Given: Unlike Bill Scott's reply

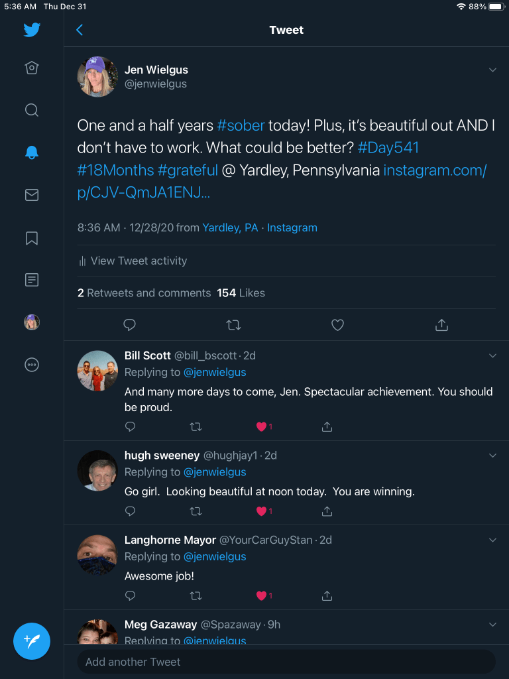Looking at the screenshot, I should point(262,427).
